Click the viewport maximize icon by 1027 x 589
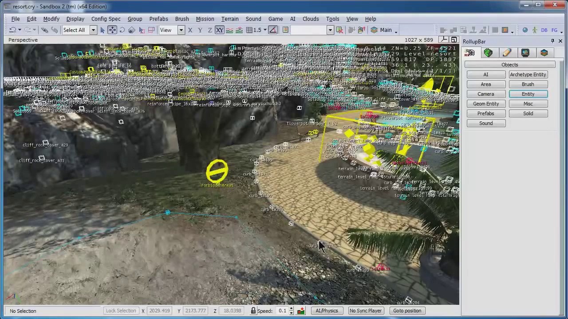This screenshot has width=568, height=319. point(454,40)
